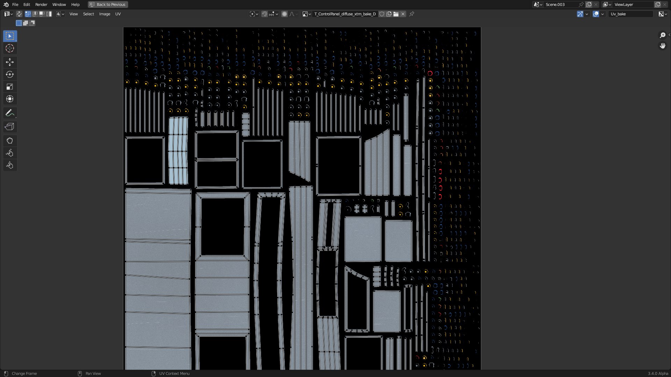
Task: Expand overlay options dropdown
Action: (x=603, y=14)
